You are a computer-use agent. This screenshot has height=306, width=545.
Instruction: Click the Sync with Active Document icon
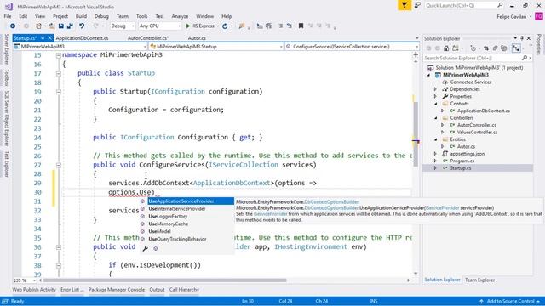tap(486, 48)
